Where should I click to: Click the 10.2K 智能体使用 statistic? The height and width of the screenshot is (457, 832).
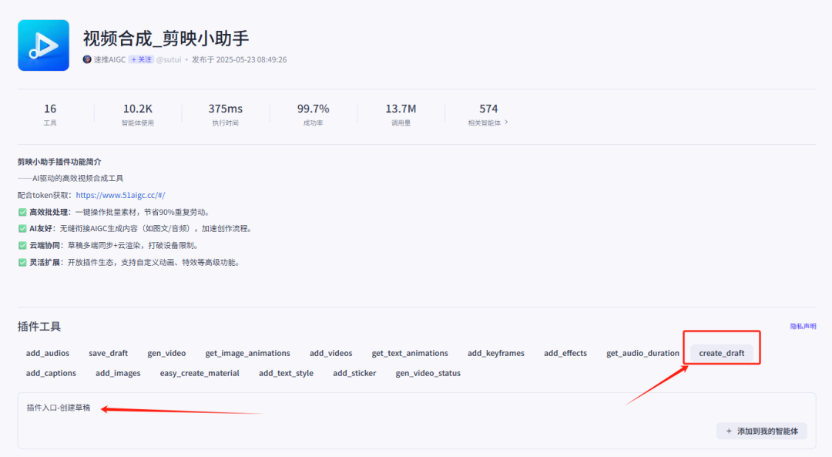pyautogui.click(x=137, y=114)
